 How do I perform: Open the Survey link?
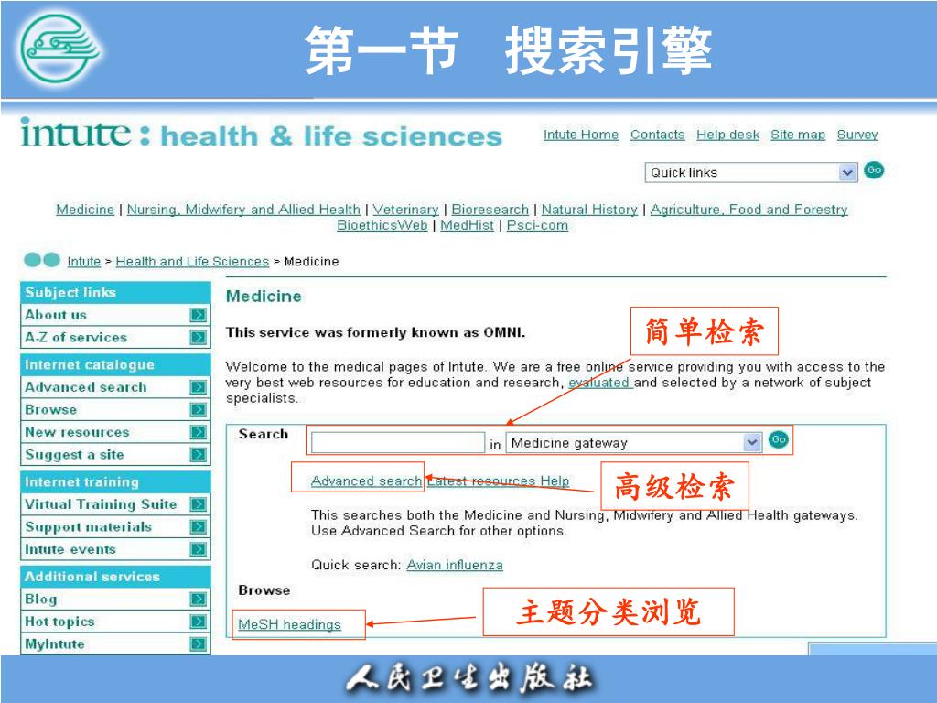pos(856,135)
